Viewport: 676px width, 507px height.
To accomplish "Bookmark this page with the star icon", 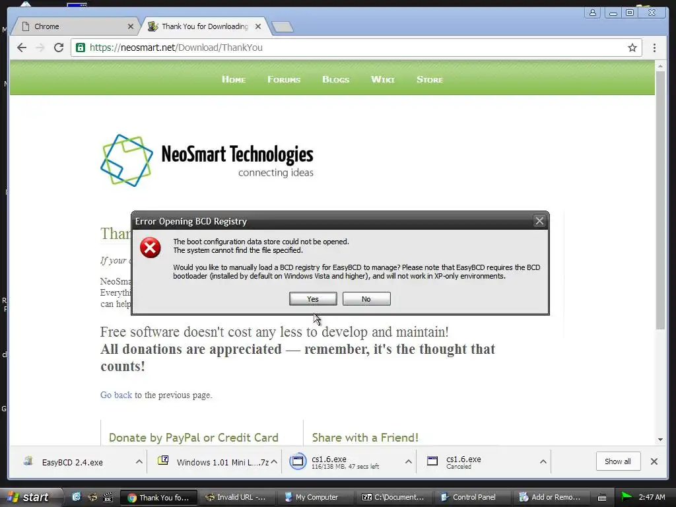I will (x=632, y=48).
